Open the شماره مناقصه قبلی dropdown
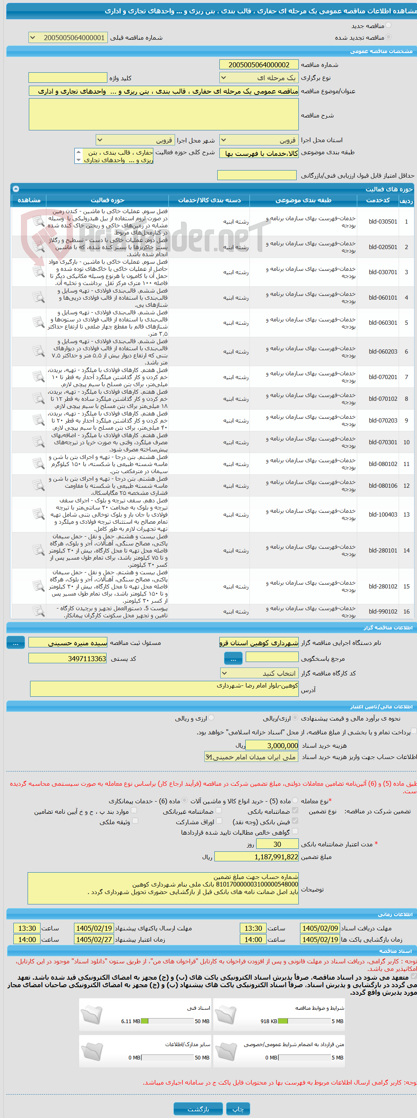The width and height of the screenshot is (417, 1118). point(68,38)
